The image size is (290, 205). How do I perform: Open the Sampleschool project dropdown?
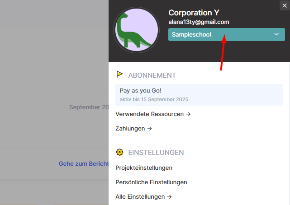click(222, 34)
